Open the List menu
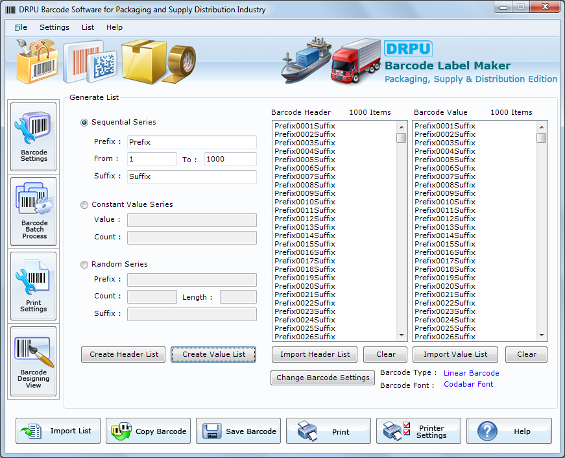 coord(87,27)
